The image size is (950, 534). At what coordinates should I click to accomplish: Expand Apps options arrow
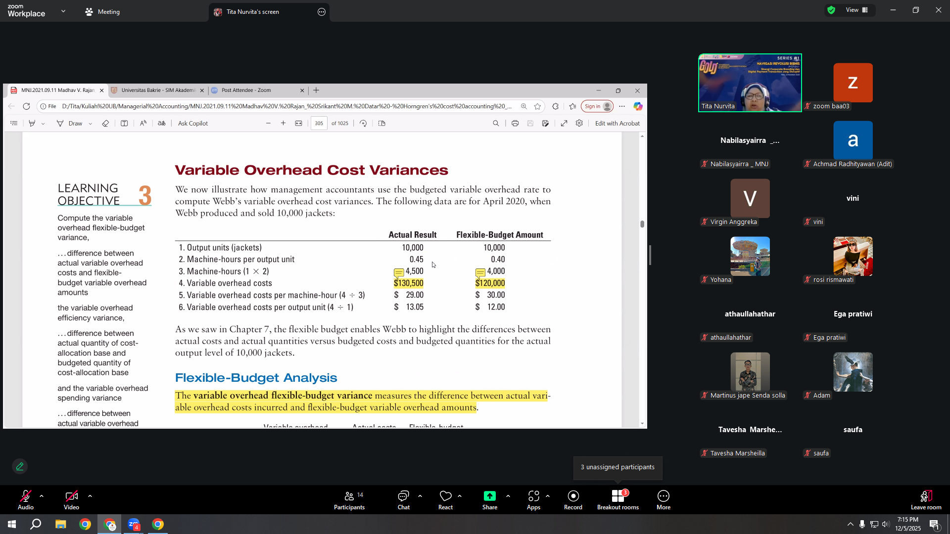[x=548, y=495]
